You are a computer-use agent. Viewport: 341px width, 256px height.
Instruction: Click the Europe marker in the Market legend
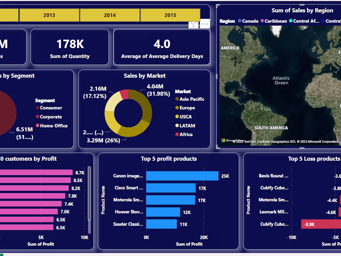(177, 108)
